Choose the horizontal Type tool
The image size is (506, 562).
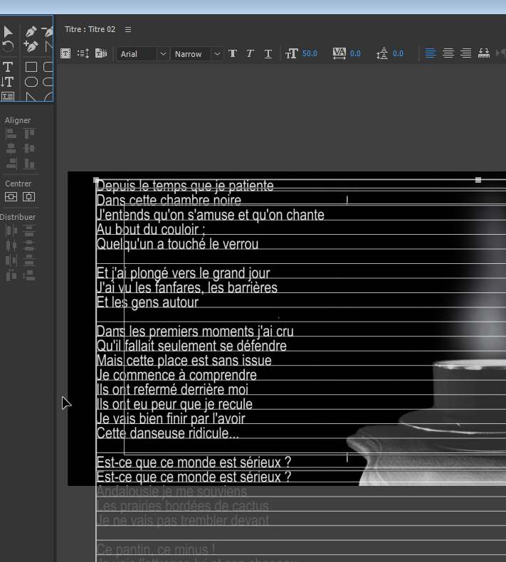coord(8,67)
